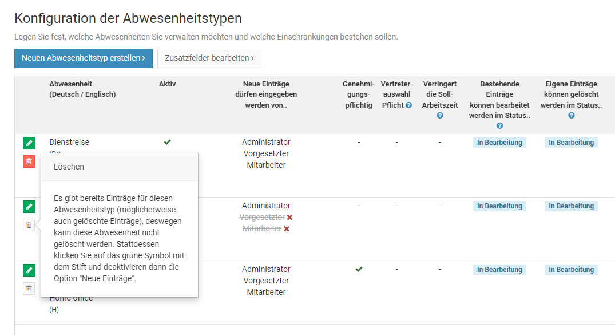Image resolution: width=615 pixels, height=335 pixels.
Task: Edit the second absence type via pencil icon
Action: click(x=29, y=207)
